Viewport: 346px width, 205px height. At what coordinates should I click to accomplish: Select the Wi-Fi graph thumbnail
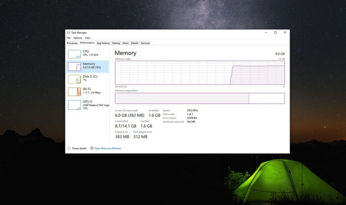click(x=75, y=92)
